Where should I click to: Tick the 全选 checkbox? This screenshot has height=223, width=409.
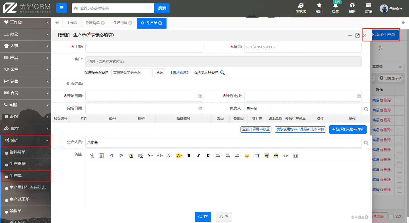tap(391, 216)
